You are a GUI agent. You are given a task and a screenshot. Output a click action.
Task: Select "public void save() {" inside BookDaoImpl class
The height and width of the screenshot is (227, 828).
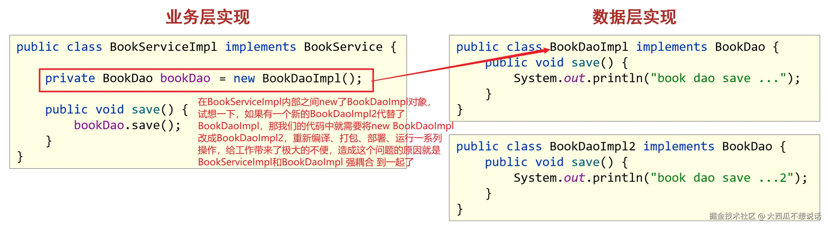pyautogui.click(x=556, y=63)
